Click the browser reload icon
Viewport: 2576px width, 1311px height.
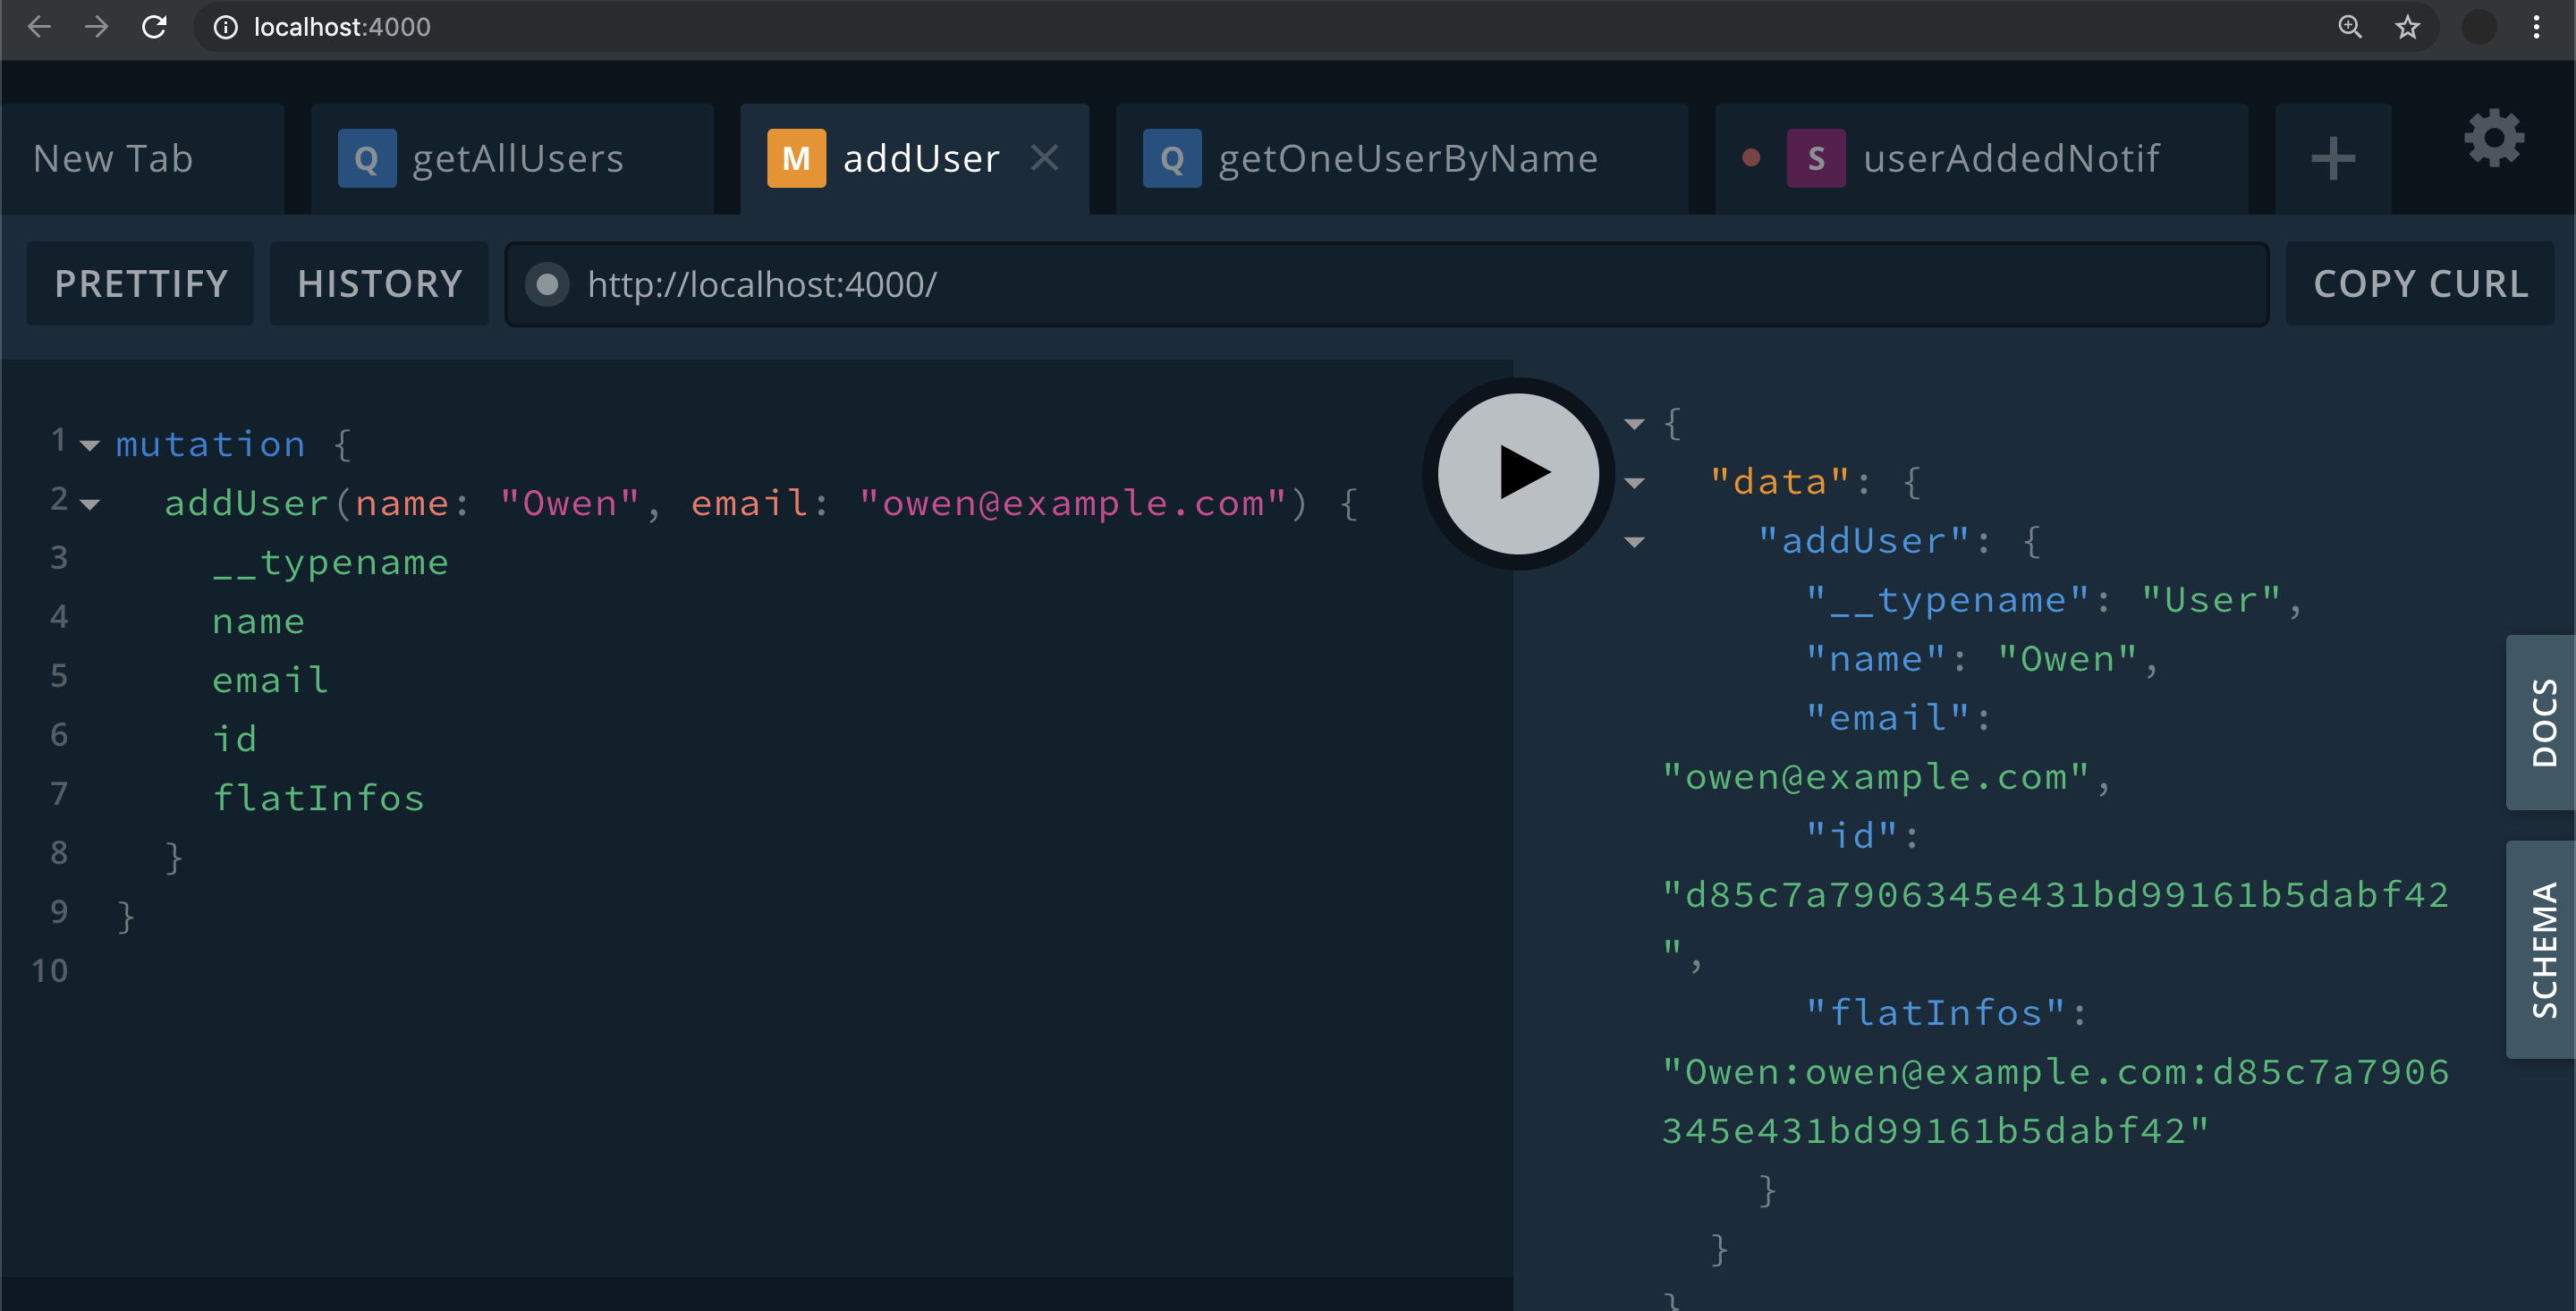point(154,27)
